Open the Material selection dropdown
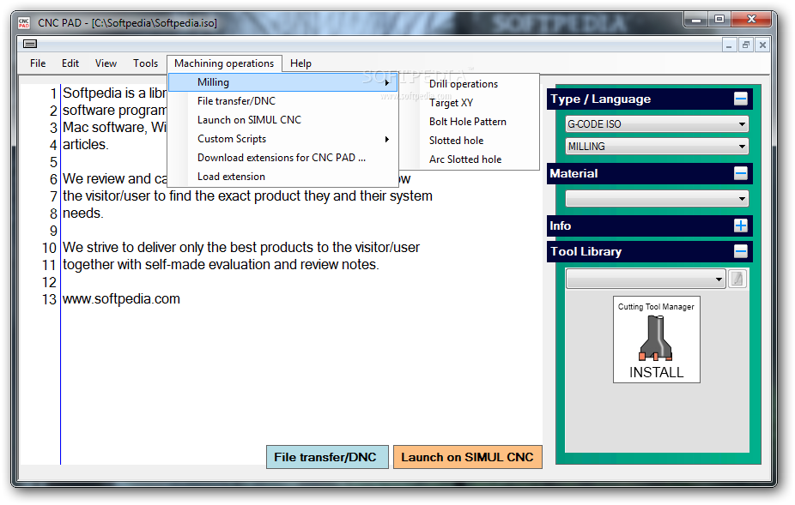 tap(657, 199)
